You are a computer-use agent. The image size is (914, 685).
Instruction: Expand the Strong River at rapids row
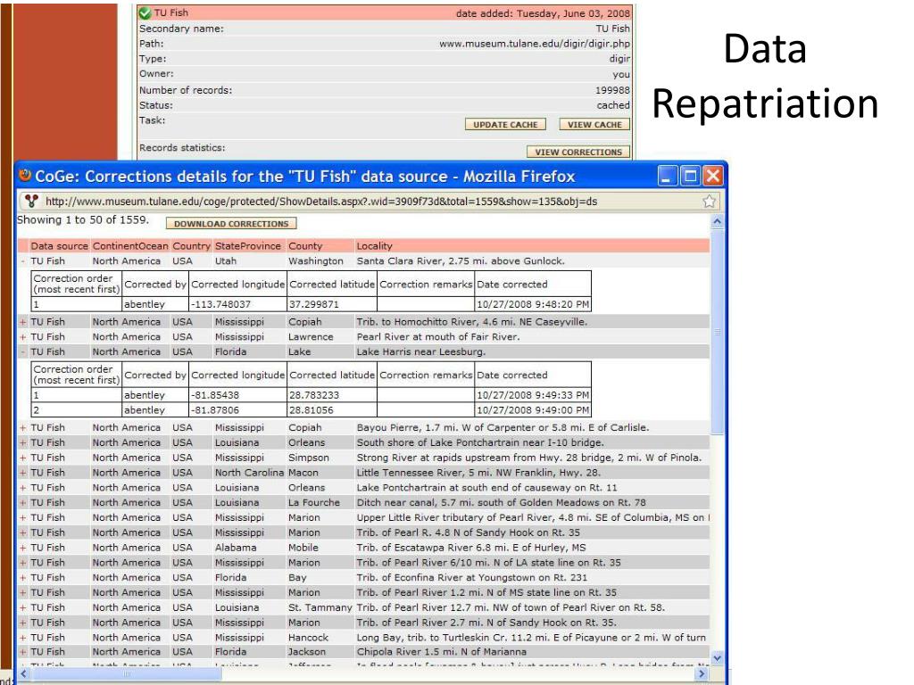[x=23, y=458]
